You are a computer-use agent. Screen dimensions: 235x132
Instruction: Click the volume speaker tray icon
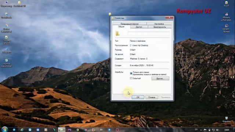[218, 130]
